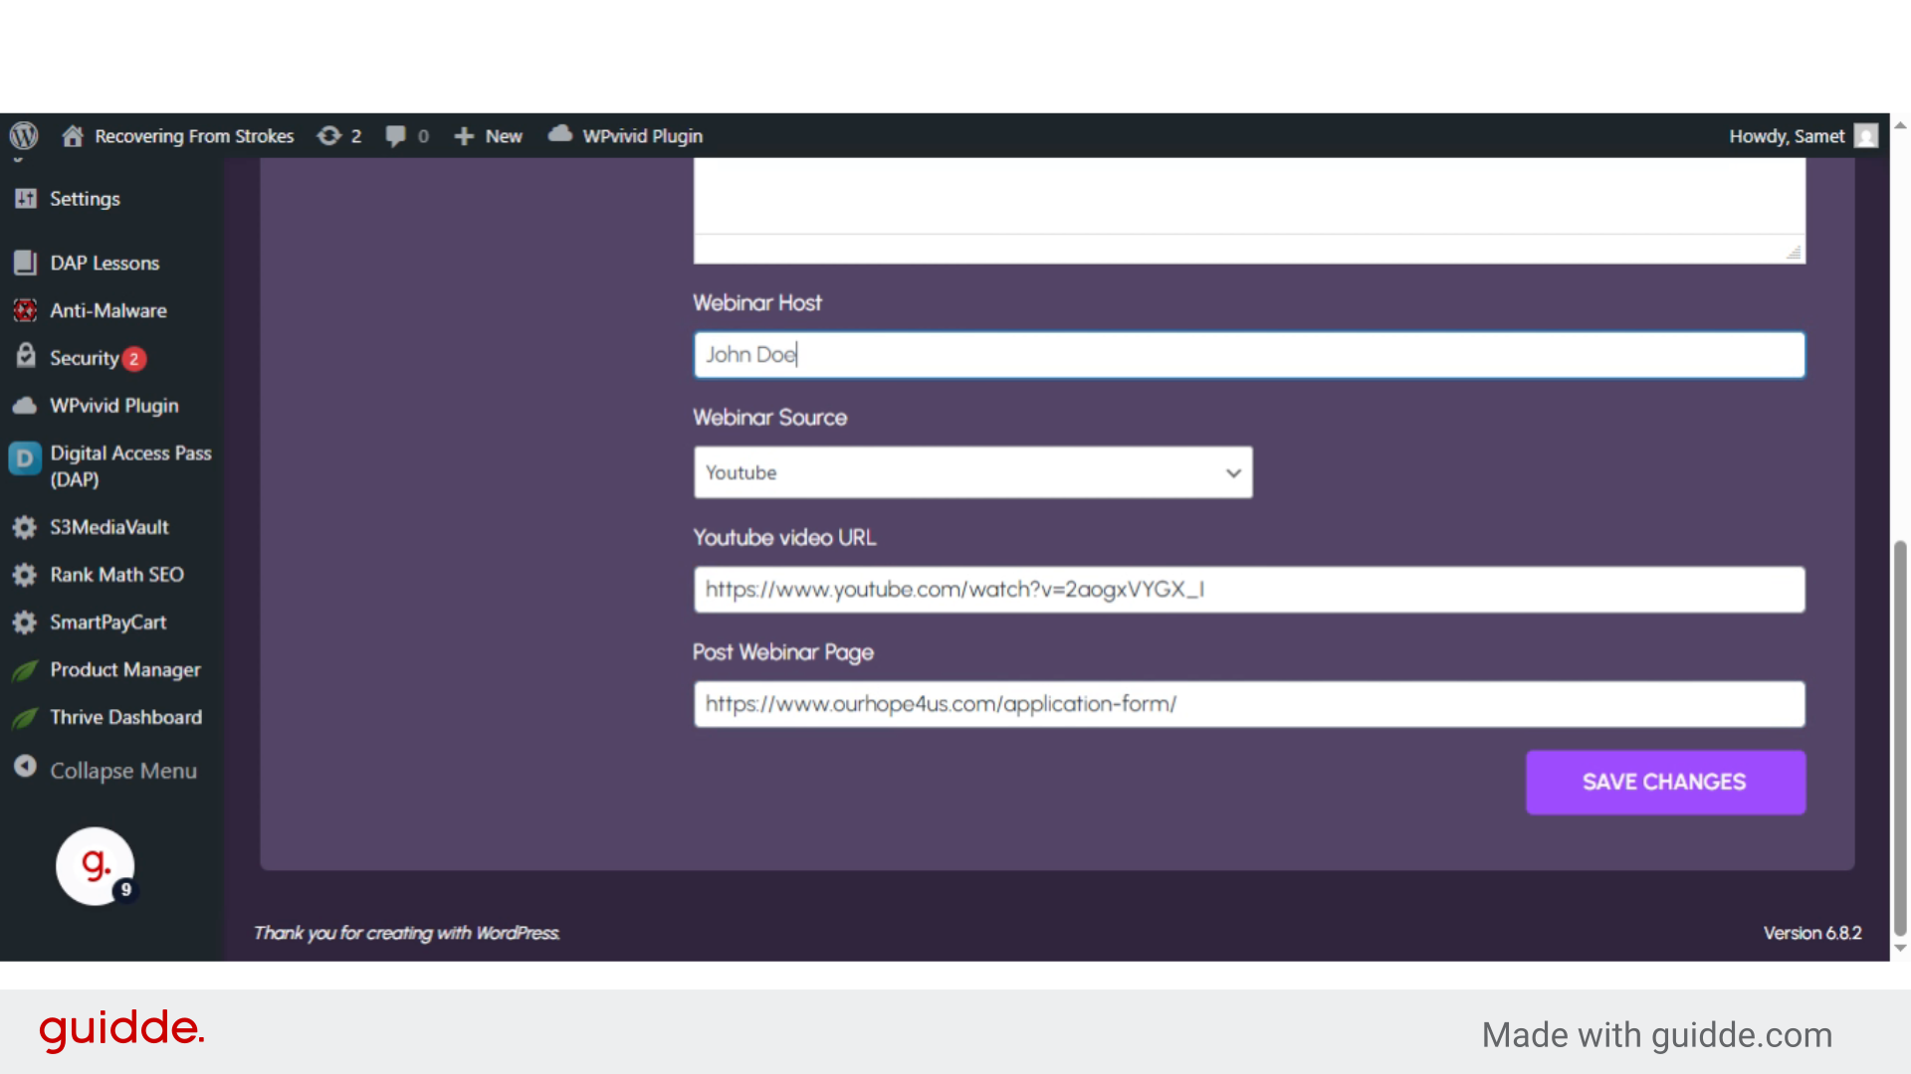The width and height of the screenshot is (1911, 1074).
Task: Click the Settings sidebar icon
Action: (26, 199)
